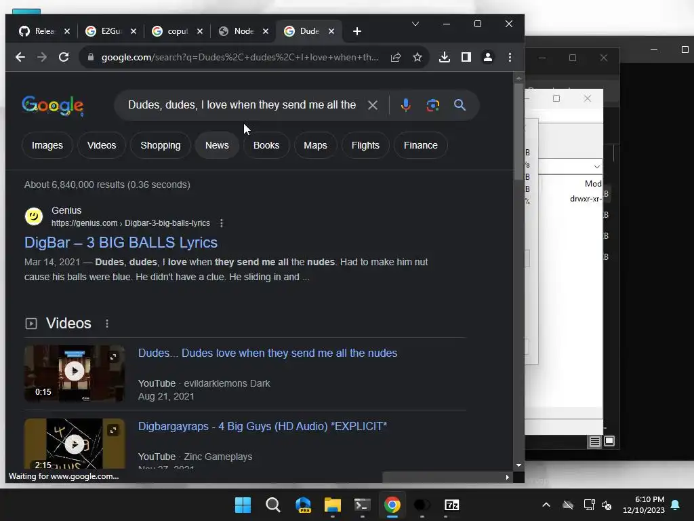Open a new tab with the plus button
694x521 pixels.
[357, 31]
